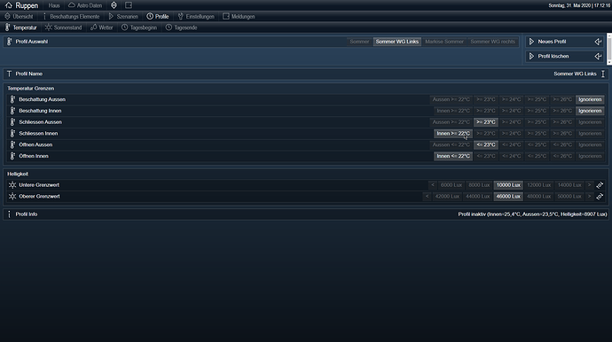The height and width of the screenshot is (342, 612).
Task: Open the Tagesende sub-tab
Action: pyautogui.click(x=182, y=27)
